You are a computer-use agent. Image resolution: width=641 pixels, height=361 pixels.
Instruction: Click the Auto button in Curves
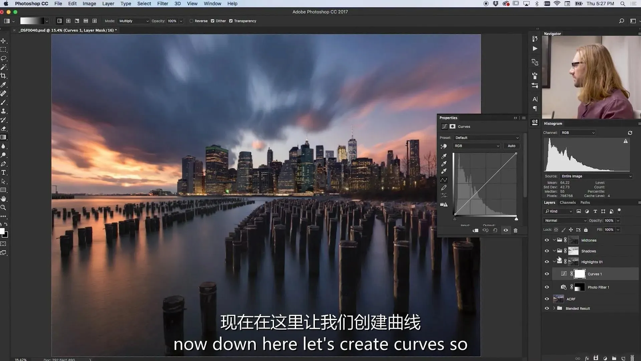point(511,146)
